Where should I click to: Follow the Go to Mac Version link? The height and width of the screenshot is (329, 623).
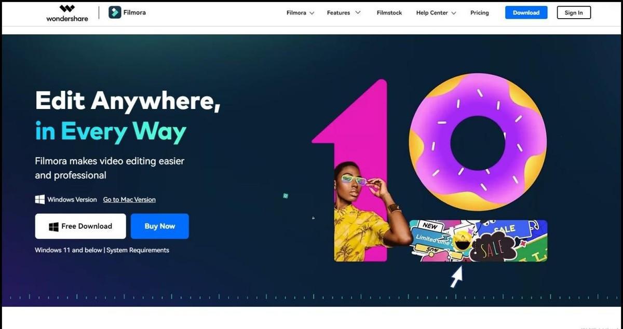129,200
